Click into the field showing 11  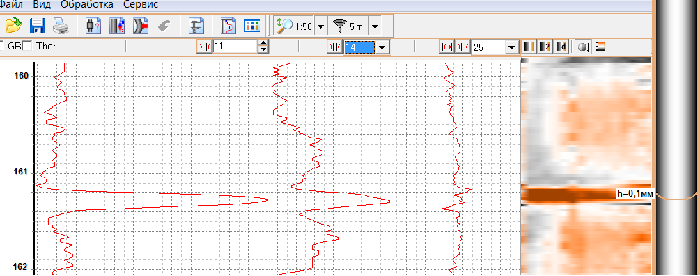[x=235, y=47]
